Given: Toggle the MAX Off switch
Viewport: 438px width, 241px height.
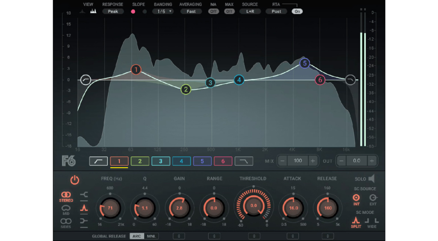Looking at the screenshot, I should (229, 12).
